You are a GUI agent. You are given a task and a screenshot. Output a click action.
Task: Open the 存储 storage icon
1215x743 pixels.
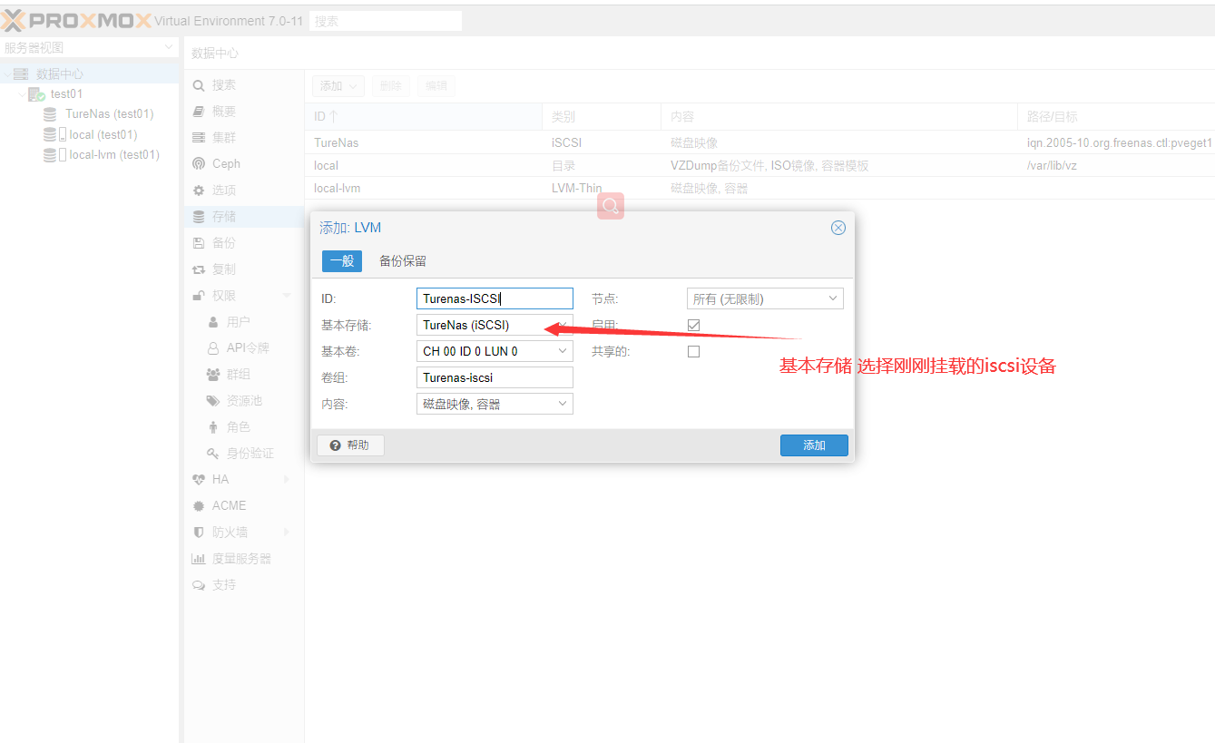(199, 217)
